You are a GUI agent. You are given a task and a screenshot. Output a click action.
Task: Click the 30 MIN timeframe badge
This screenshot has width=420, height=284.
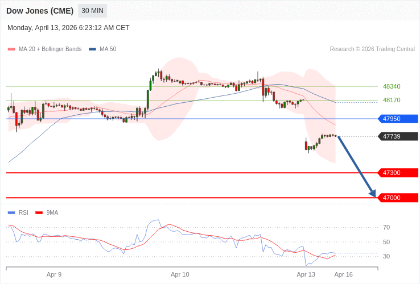pyautogui.click(x=92, y=11)
